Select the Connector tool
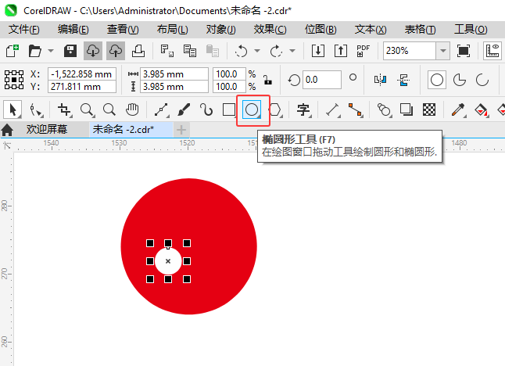 point(355,109)
